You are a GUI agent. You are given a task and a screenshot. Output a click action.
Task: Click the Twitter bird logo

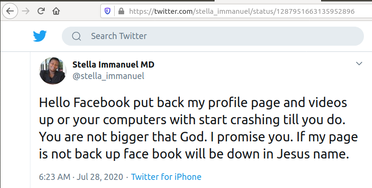pyautogui.click(x=39, y=36)
